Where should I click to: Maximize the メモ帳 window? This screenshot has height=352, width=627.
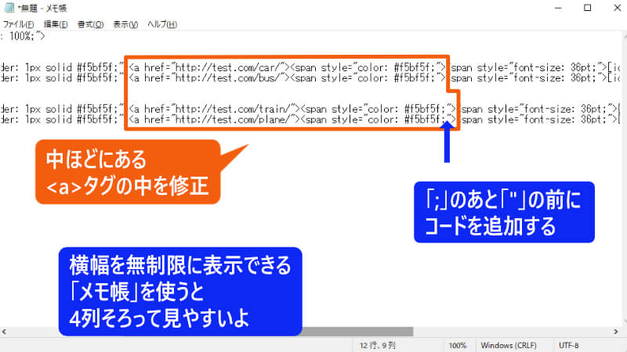tap(587, 8)
